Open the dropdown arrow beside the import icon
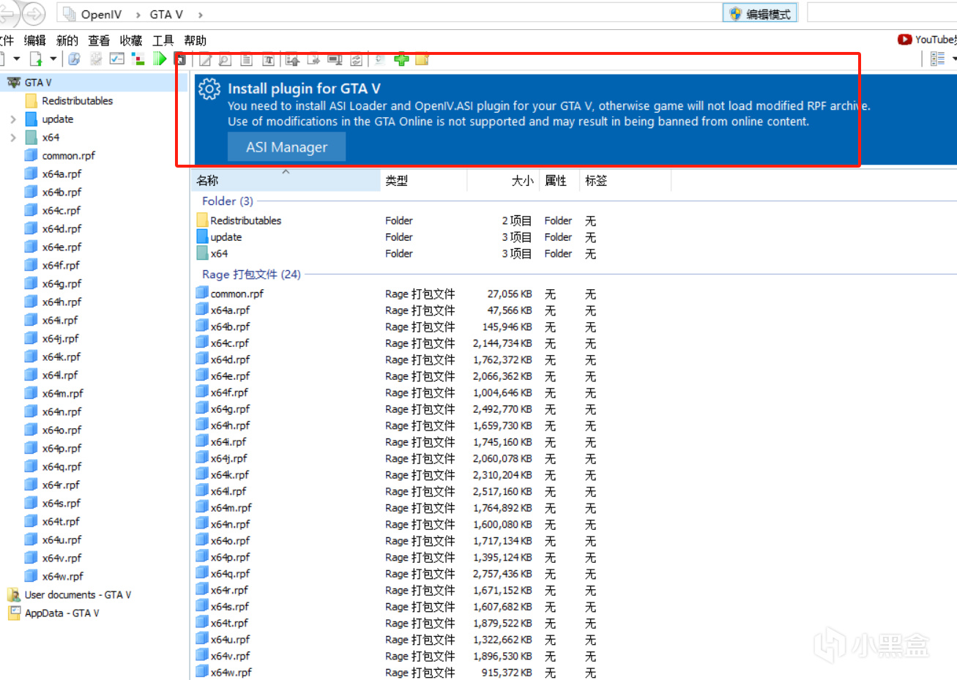Image resolution: width=957 pixels, height=680 pixels. (53, 59)
